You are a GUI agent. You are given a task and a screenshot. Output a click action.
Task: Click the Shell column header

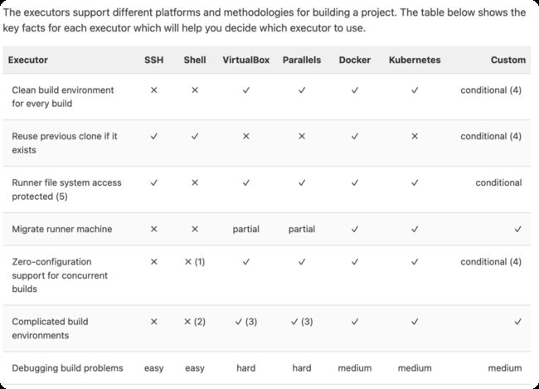click(195, 60)
